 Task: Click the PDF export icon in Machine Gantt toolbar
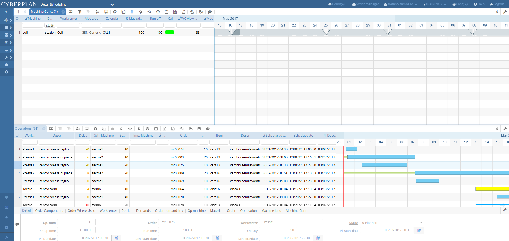[183, 12]
